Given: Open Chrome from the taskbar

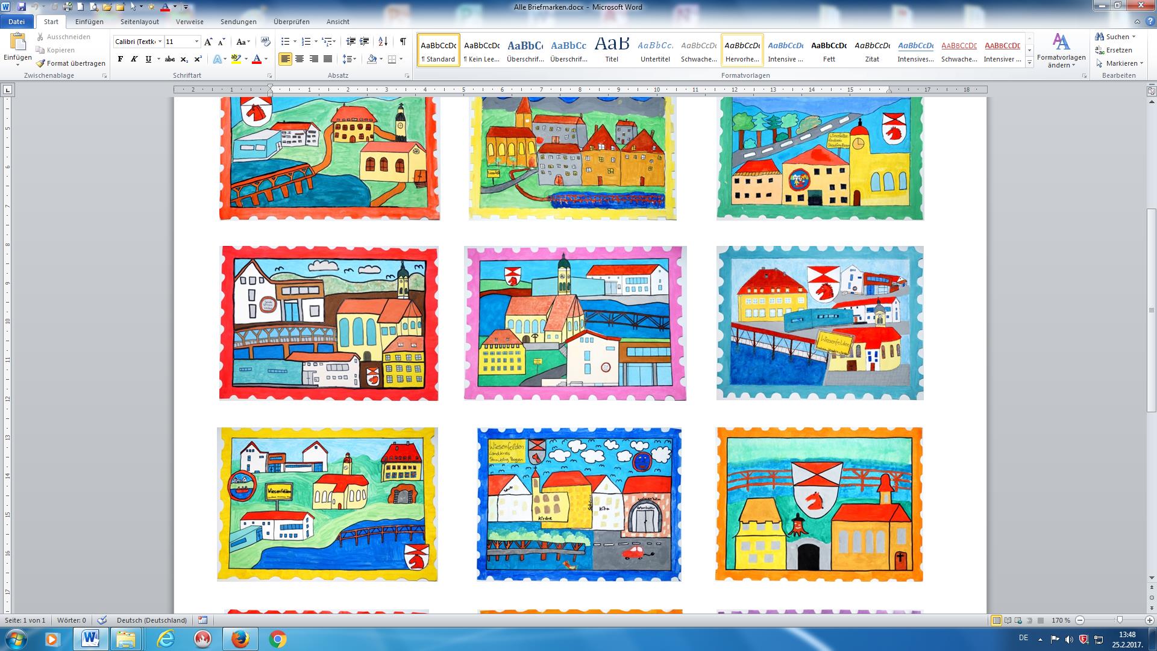Looking at the screenshot, I should [x=277, y=639].
